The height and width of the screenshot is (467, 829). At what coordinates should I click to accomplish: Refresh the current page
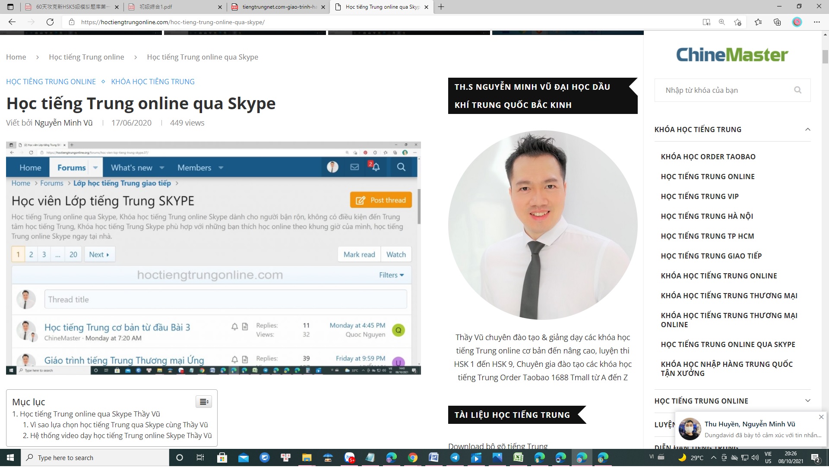(x=50, y=22)
